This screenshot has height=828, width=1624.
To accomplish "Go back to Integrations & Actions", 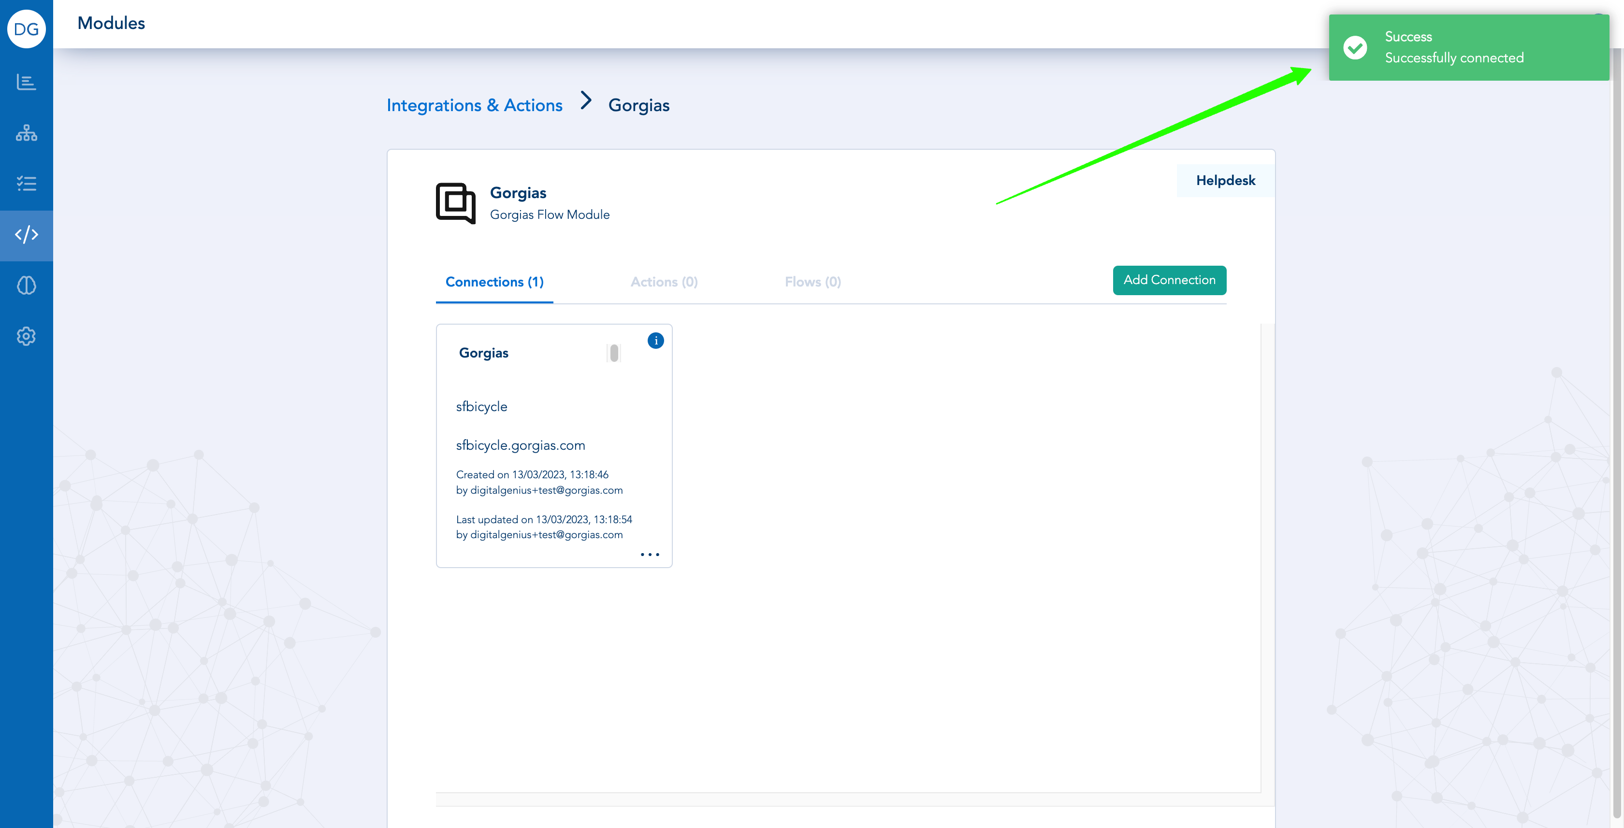I will [474, 105].
